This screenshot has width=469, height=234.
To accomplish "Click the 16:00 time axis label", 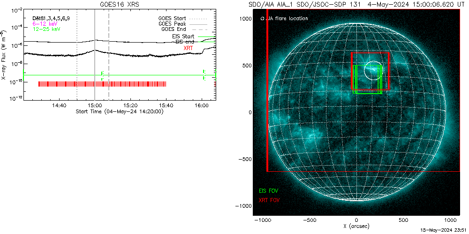I will click(202, 106).
